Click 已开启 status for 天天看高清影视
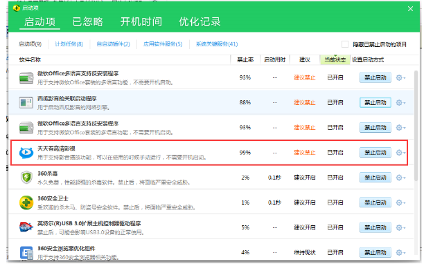Viewport: 433px width, 264px height. pos(335,153)
